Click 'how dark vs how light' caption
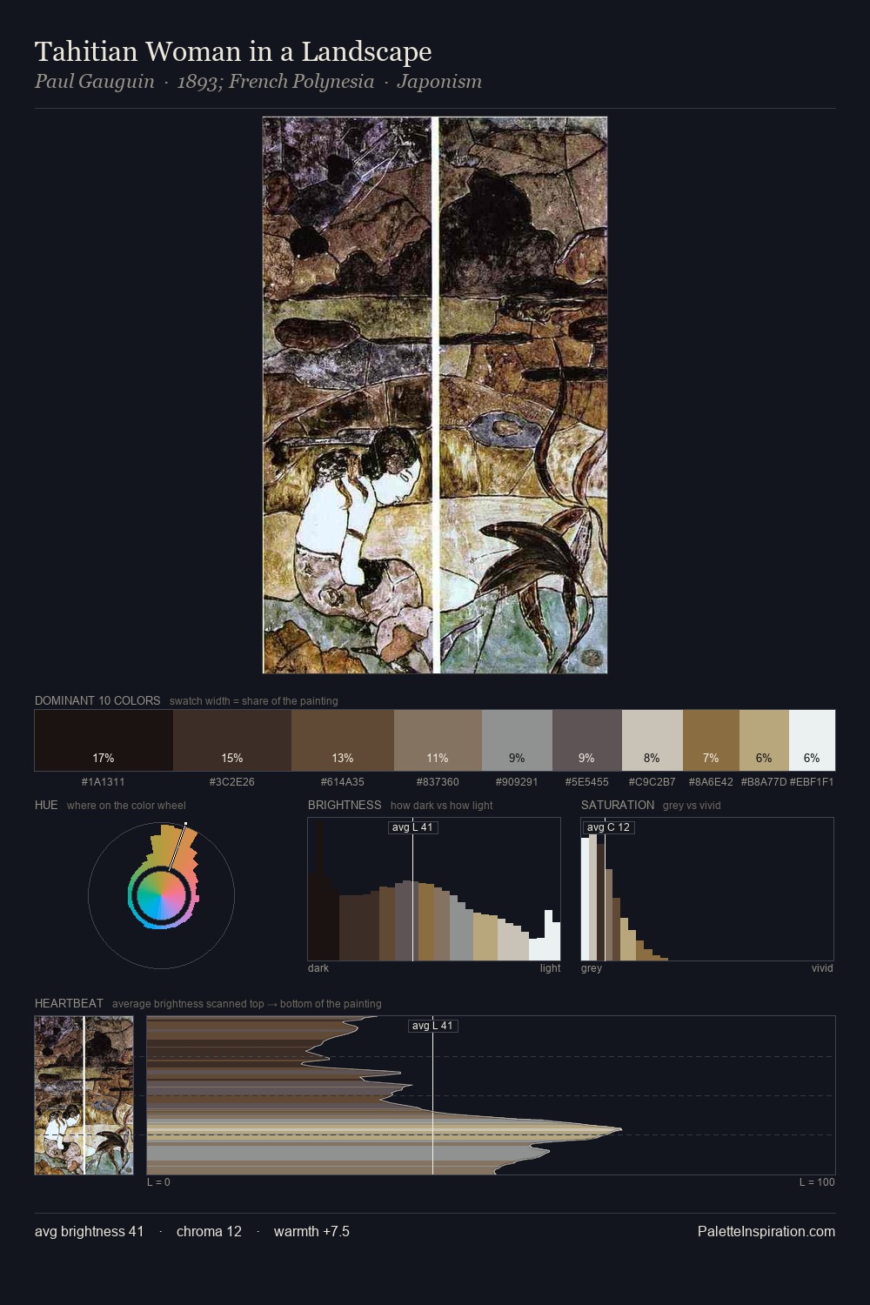 (441, 806)
